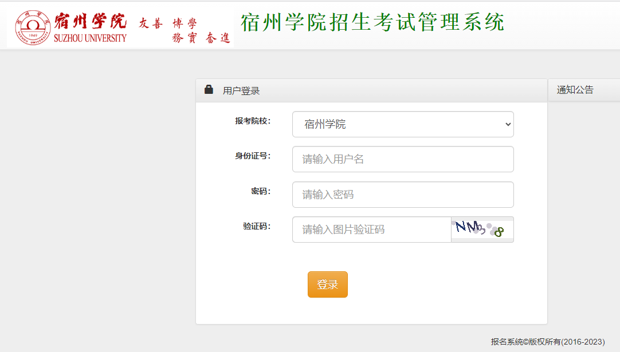
Task: Click the red 宿州学院 calligraphy logo
Action: click(x=91, y=22)
